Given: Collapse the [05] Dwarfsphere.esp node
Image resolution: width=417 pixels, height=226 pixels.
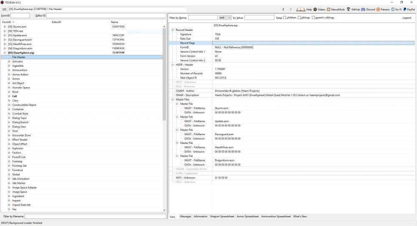Looking at the screenshot, I should tap(5, 53).
